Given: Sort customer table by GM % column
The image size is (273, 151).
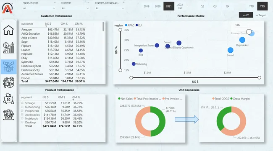Looking at the screenshot, I should [79, 24].
